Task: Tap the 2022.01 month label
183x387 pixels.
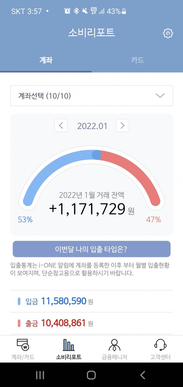Action: pyautogui.click(x=92, y=126)
